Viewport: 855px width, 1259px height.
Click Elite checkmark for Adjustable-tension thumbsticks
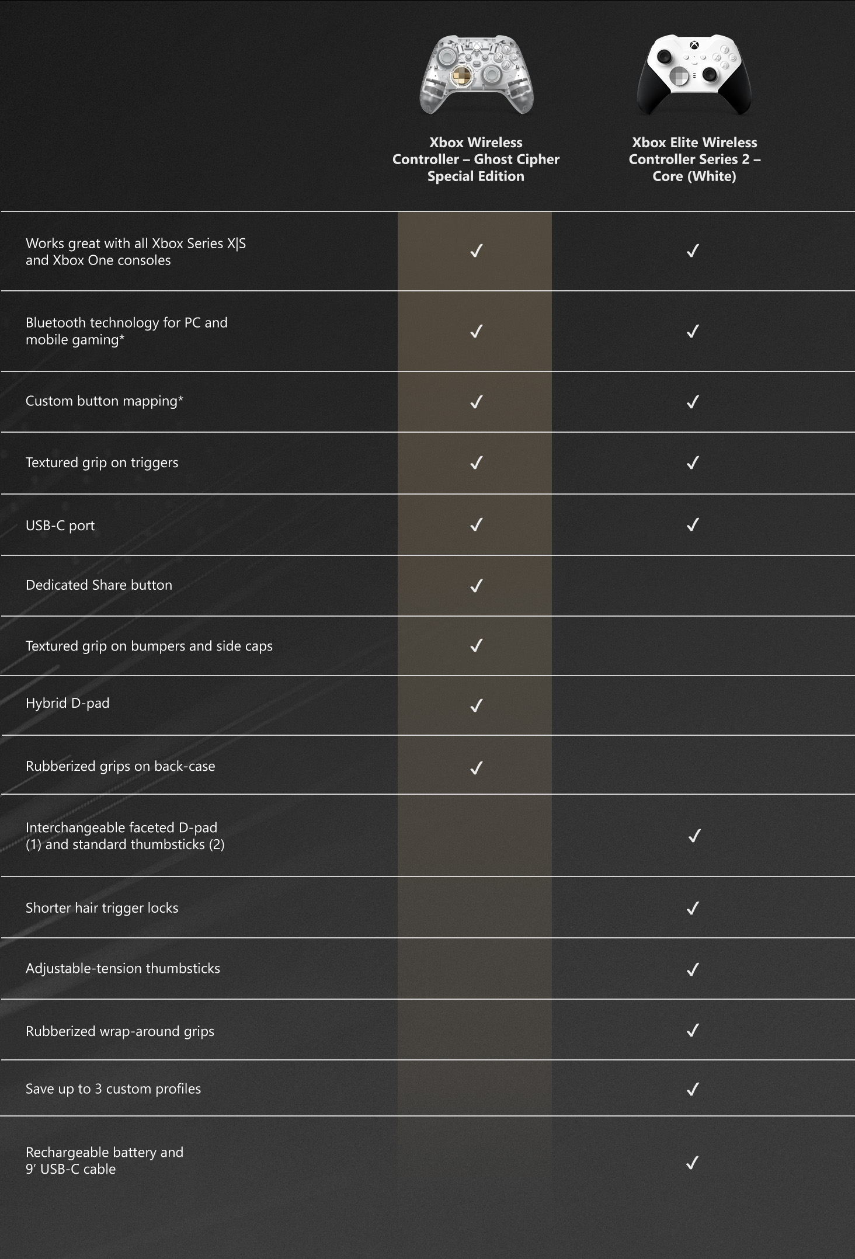693,969
